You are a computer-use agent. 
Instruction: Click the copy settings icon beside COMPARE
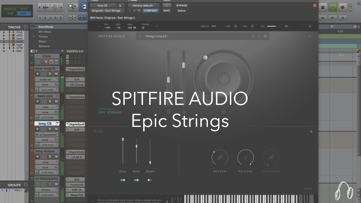(139, 11)
